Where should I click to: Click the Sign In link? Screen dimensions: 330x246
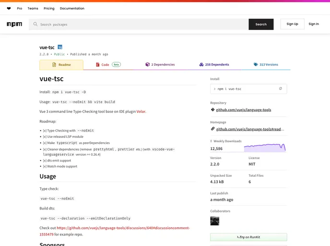click(x=314, y=24)
